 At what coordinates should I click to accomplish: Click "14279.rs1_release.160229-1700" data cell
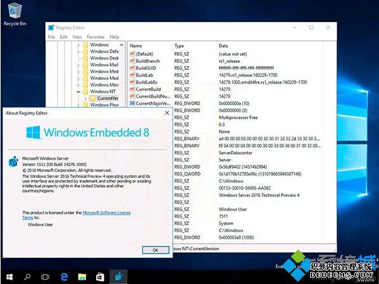pos(248,75)
